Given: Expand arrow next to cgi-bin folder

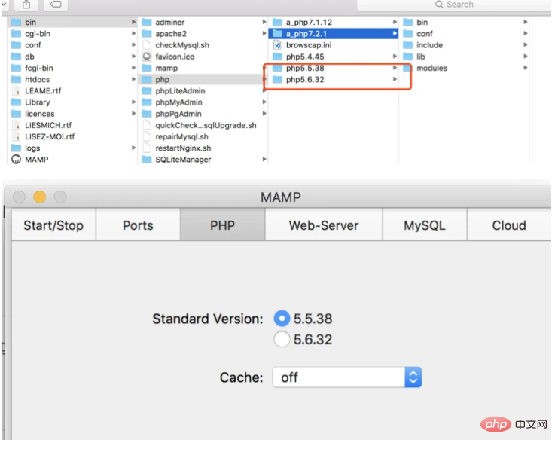Looking at the screenshot, I should [x=133, y=33].
